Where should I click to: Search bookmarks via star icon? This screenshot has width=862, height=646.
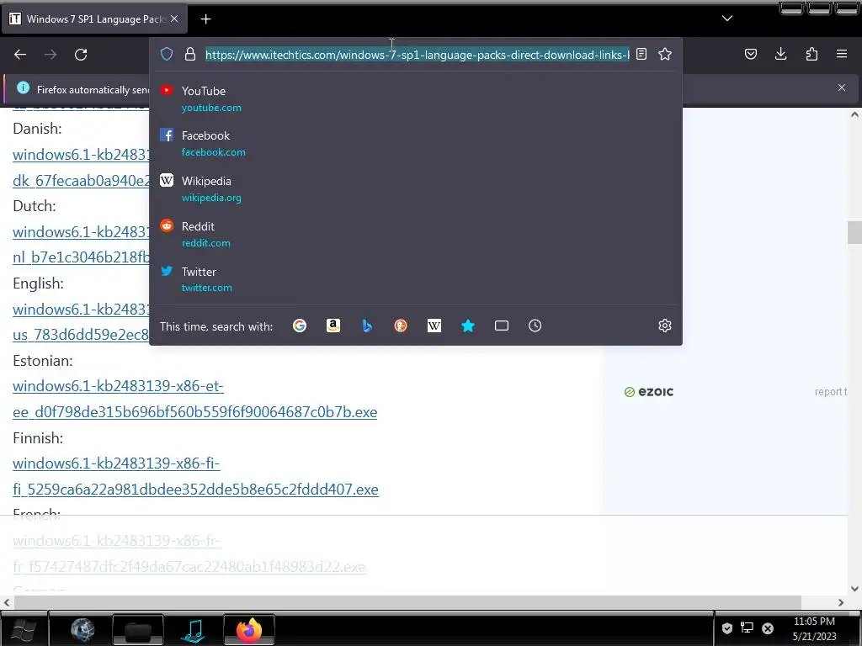click(x=468, y=326)
